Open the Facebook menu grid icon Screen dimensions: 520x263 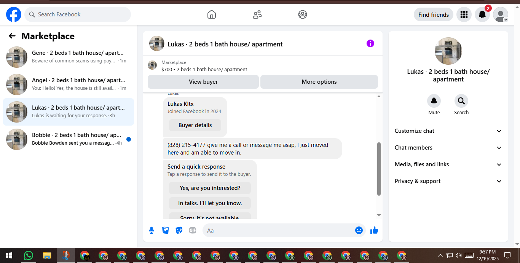click(x=464, y=14)
